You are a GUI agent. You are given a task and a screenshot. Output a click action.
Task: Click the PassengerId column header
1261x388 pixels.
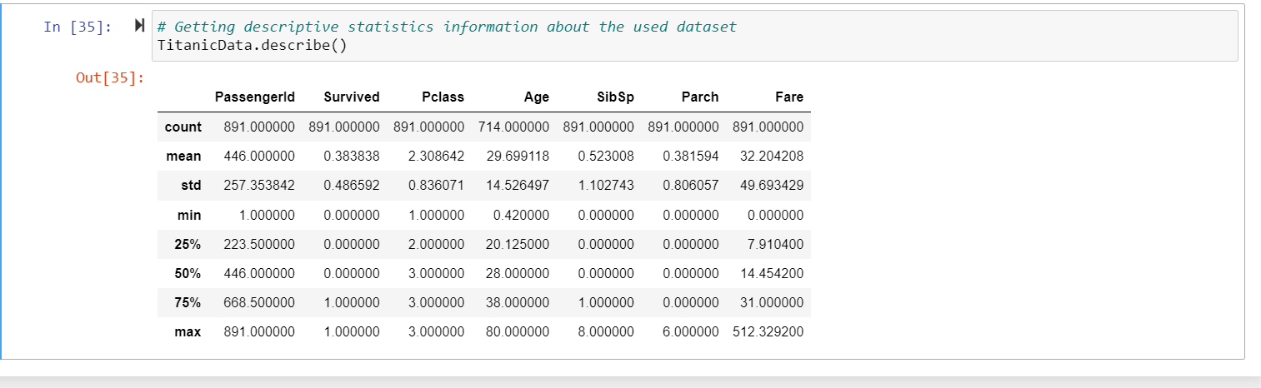click(255, 97)
